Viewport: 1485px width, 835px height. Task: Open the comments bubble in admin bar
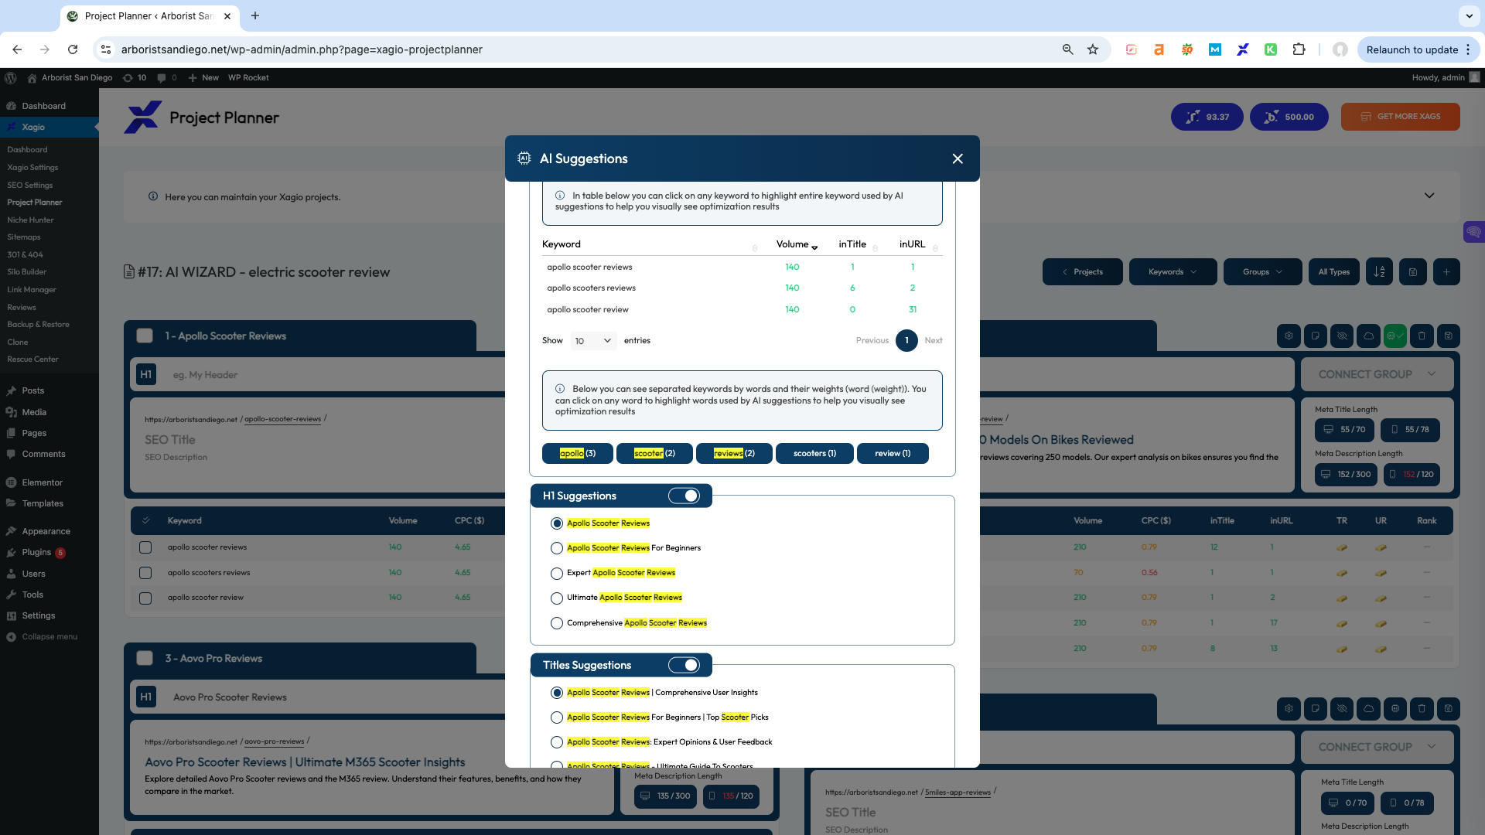tap(166, 77)
